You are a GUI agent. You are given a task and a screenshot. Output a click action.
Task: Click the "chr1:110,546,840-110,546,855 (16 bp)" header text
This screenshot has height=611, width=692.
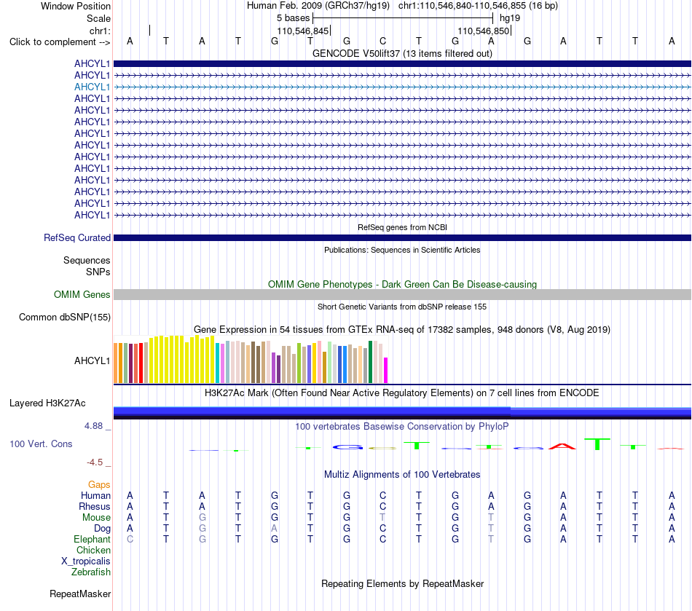tap(478, 6)
